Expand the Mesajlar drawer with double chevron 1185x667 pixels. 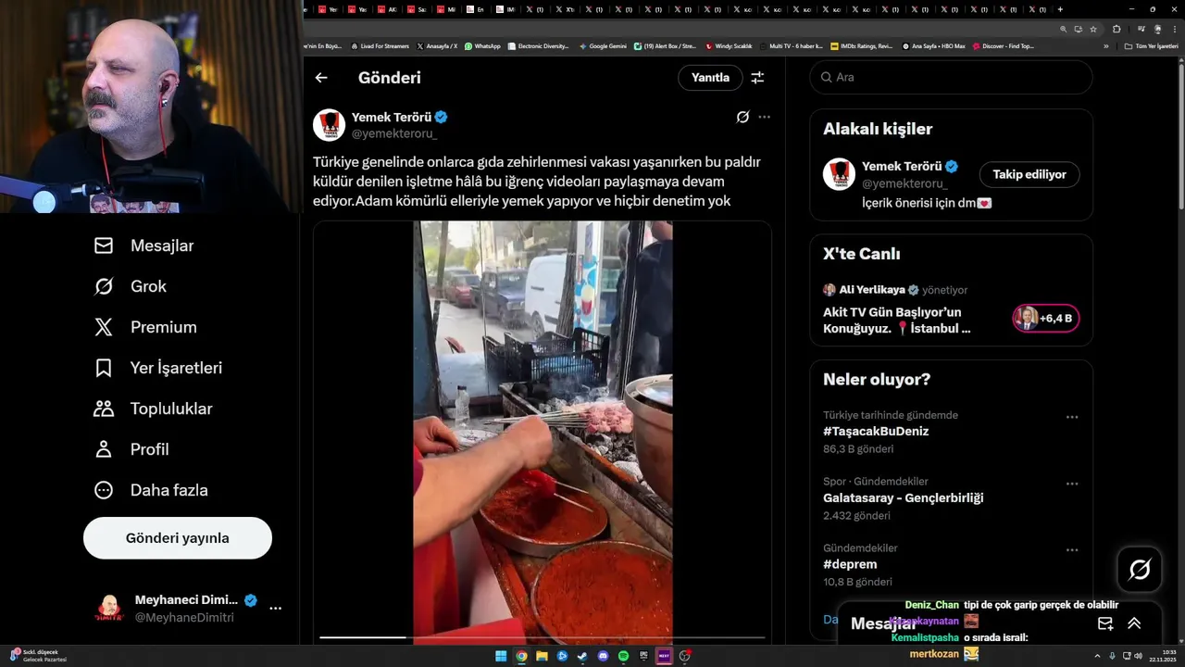[1134, 623]
